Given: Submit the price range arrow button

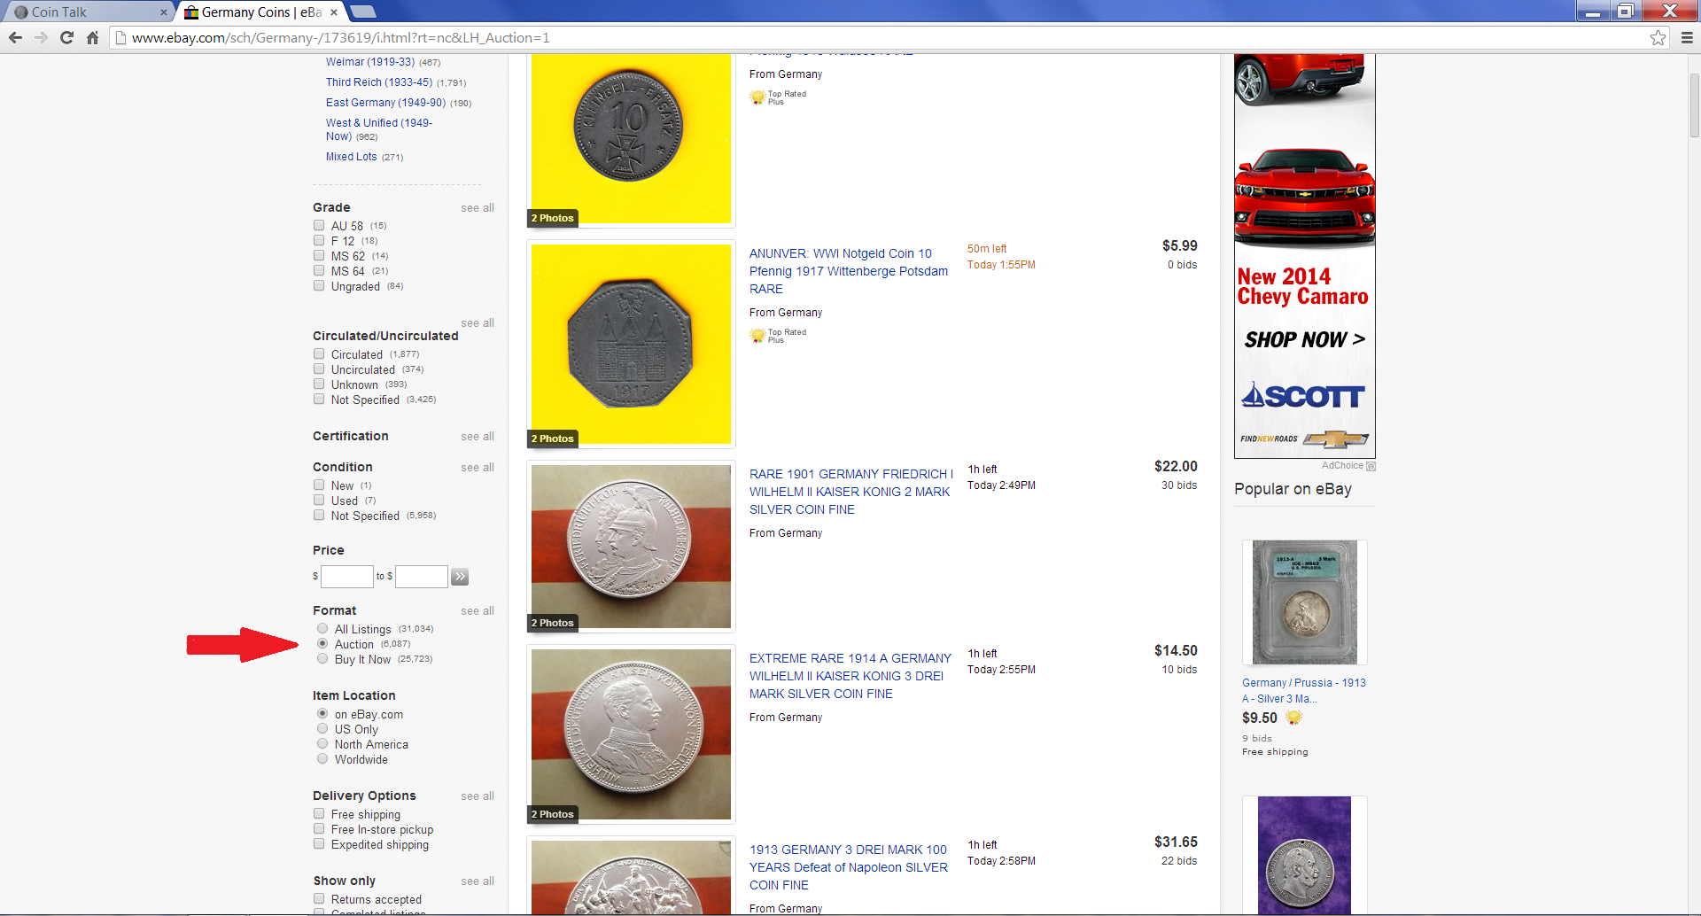Looking at the screenshot, I should click(460, 577).
